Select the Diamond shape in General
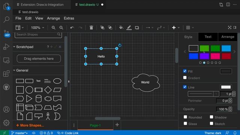The height and width of the screenshot is (135, 240). (x=48, y=90)
